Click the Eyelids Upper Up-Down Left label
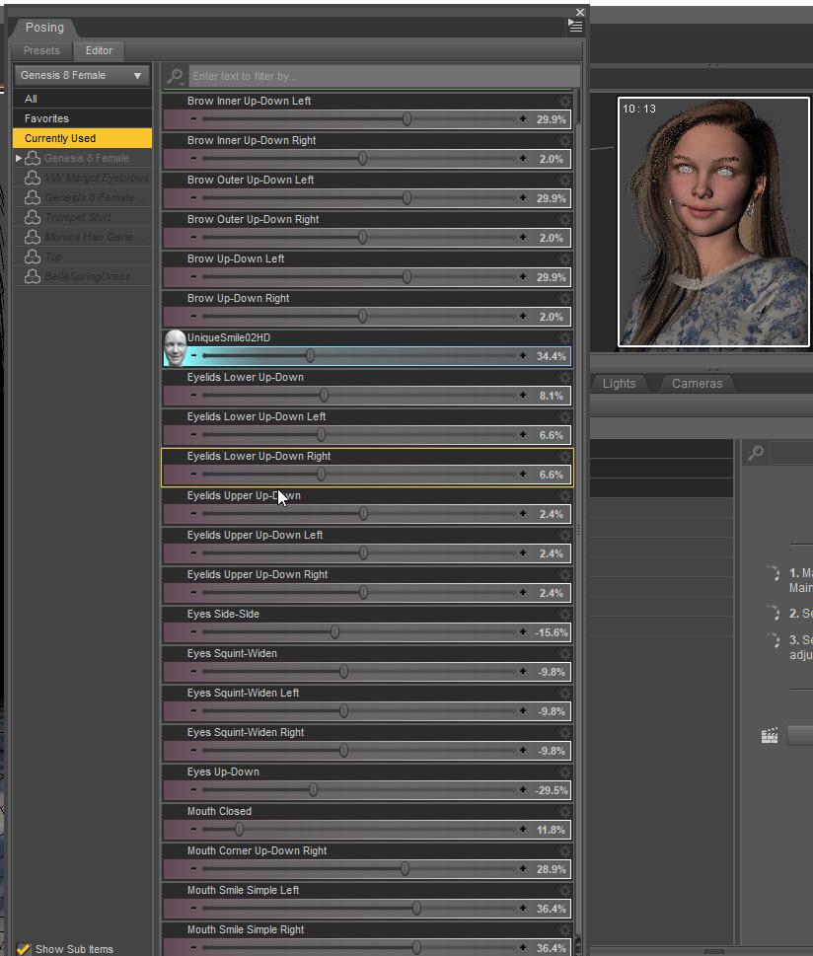The width and height of the screenshot is (813, 956). click(x=255, y=536)
